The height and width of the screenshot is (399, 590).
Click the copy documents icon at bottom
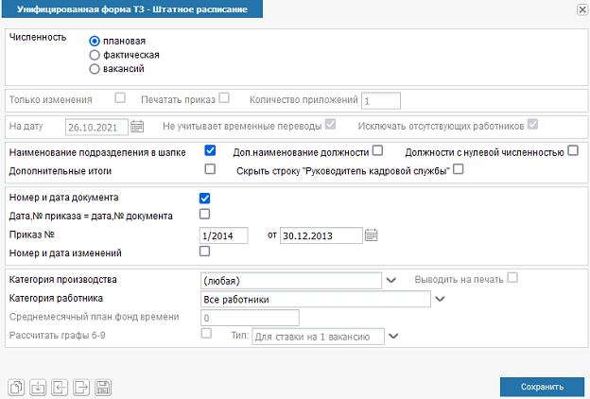16,388
